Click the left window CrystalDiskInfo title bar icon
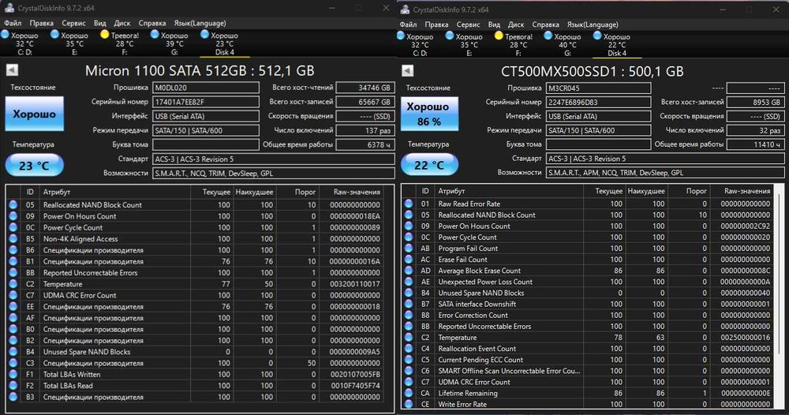Viewport: 789px width, 415px height. (9, 8)
